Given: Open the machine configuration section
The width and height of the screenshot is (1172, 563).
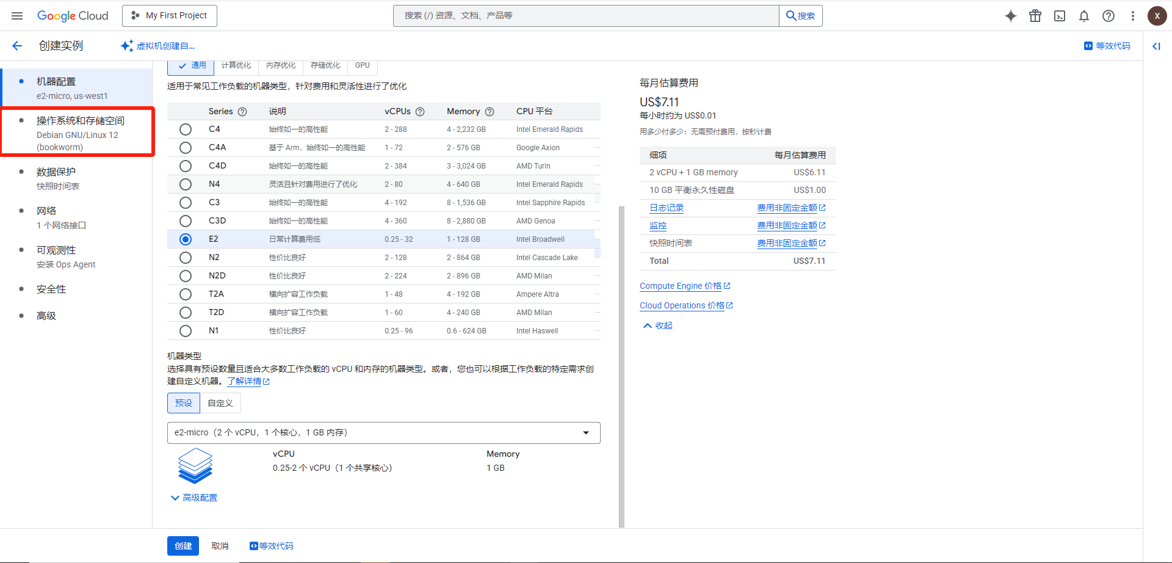Looking at the screenshot, I should 77,87.
